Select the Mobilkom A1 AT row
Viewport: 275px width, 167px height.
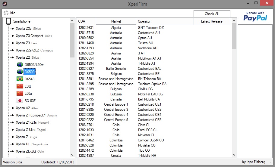pyautogui.click(x=154, y=58)
